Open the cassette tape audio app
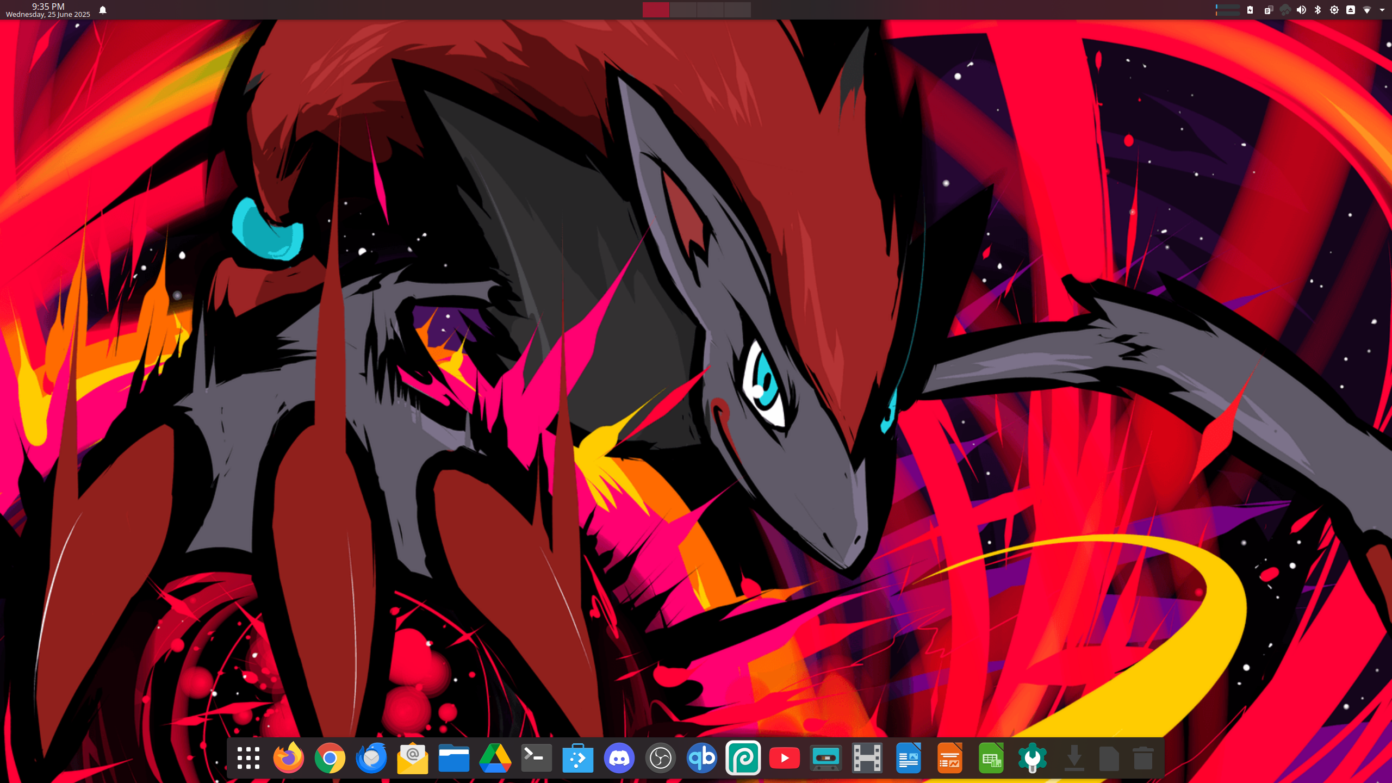This screenshot has width=1392, height=783. tap(826, 758)
